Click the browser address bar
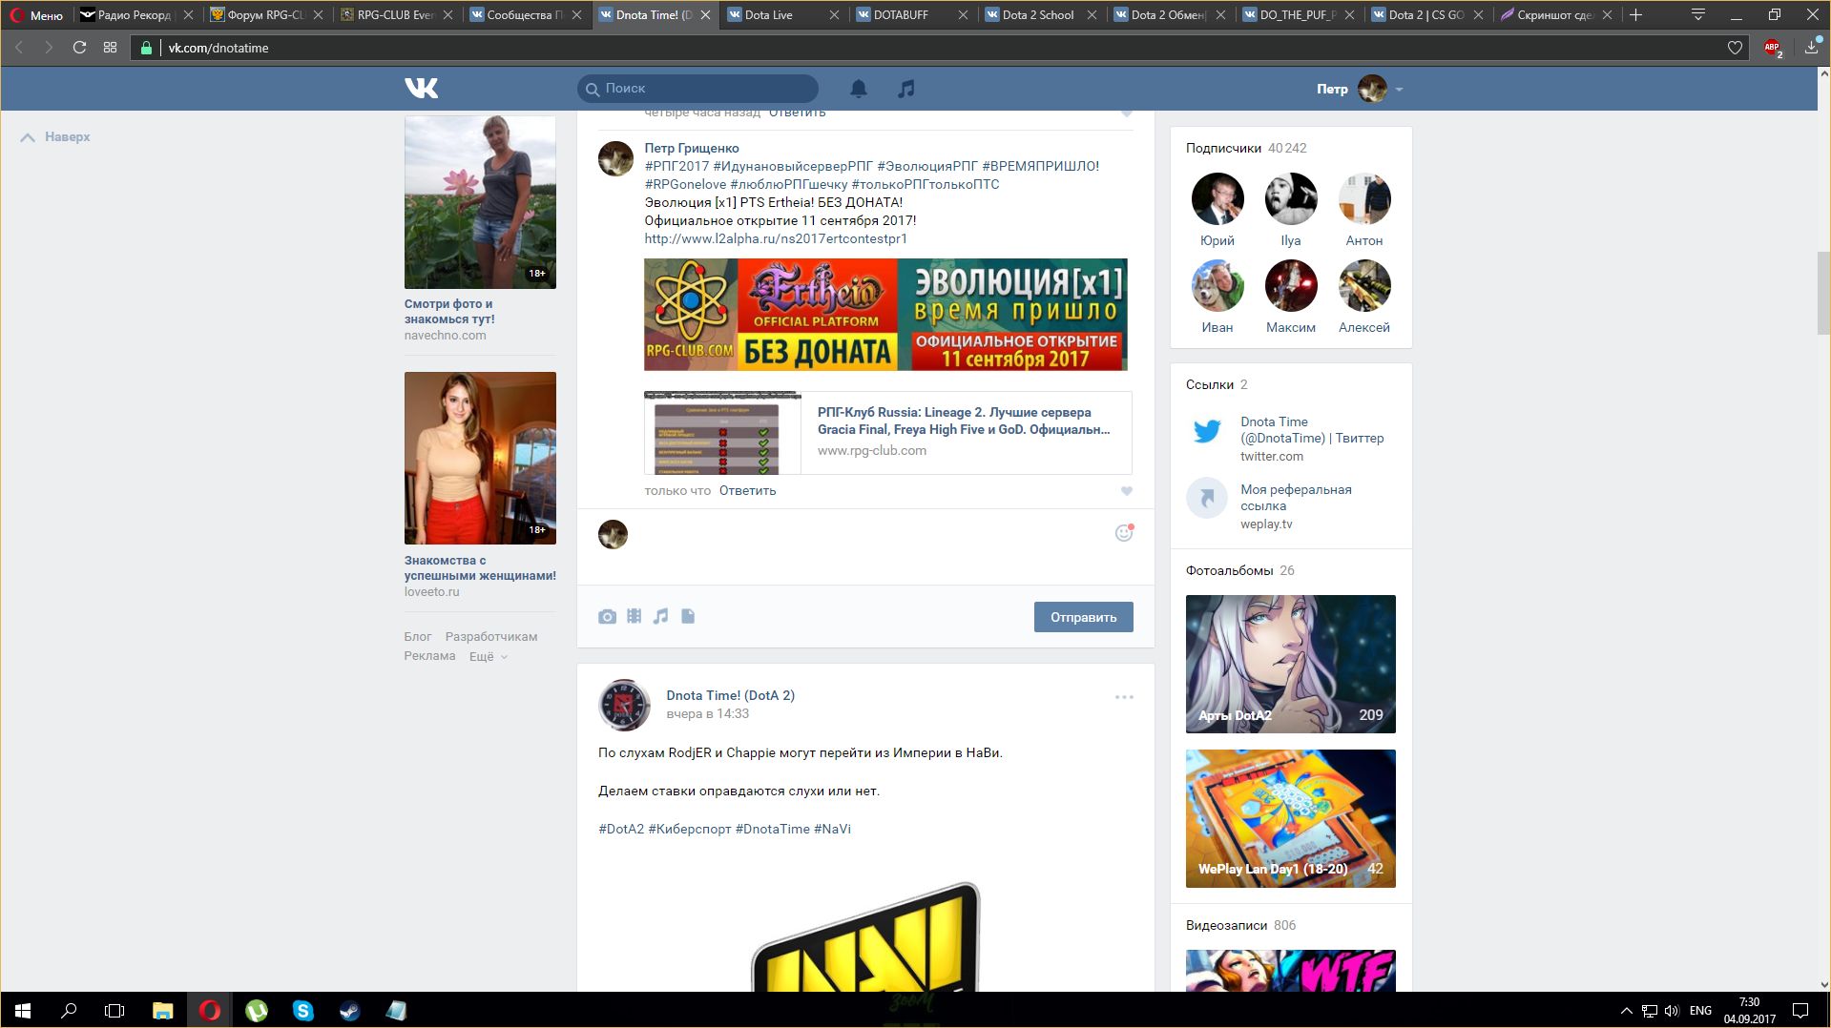1831x1028 pixels. (940, 48)
